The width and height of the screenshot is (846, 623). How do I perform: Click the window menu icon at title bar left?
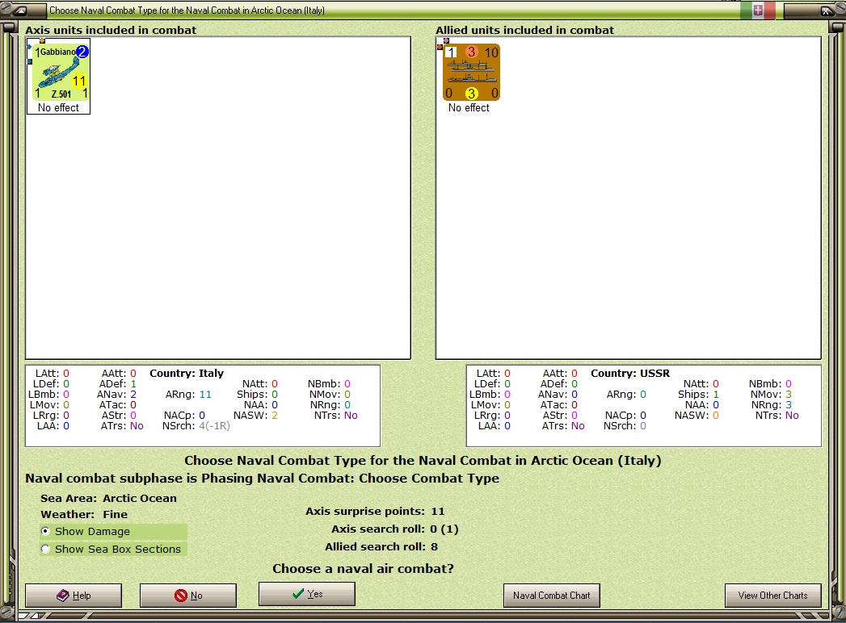19,10
